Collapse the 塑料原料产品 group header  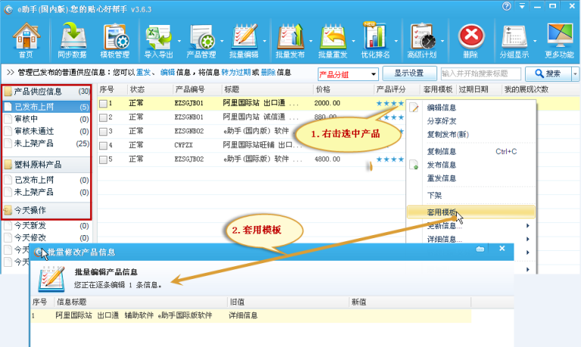[46, 164]
